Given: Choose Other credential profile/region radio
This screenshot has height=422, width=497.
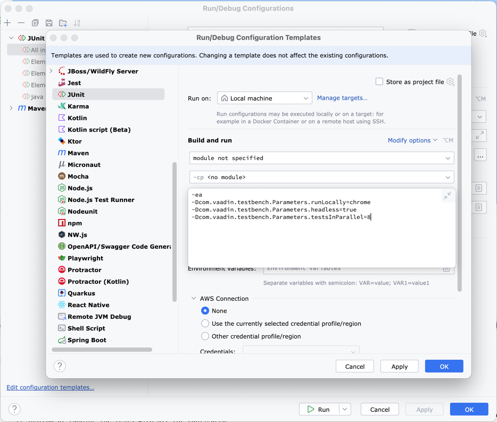Looking at the screenshot, I should [205, 336].
